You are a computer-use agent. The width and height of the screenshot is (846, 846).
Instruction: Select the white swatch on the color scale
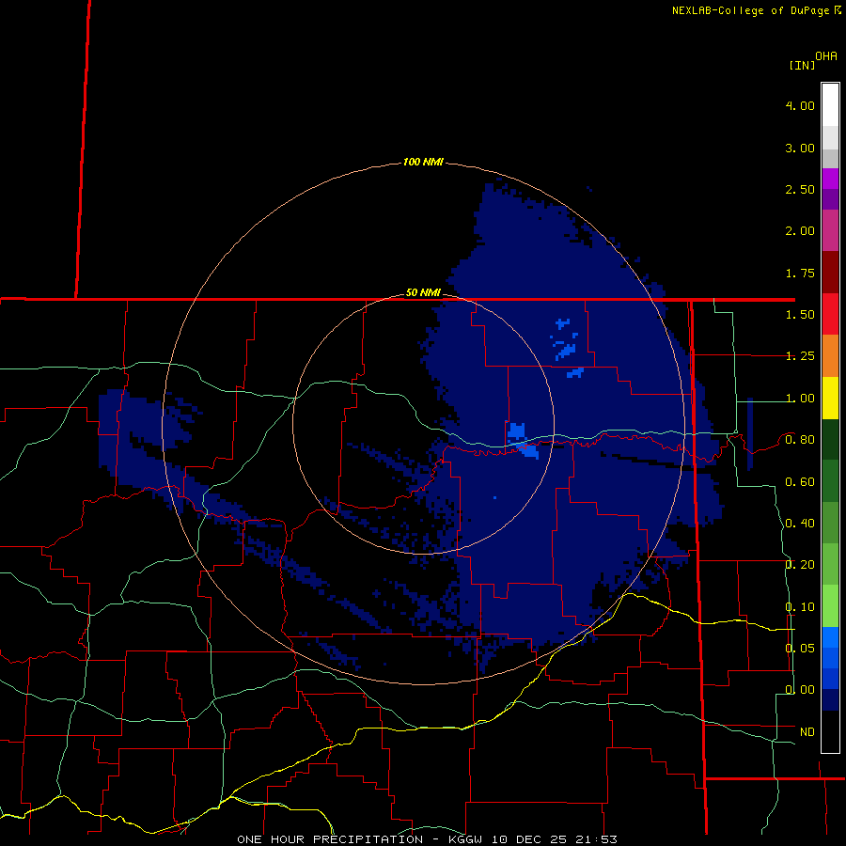coord(830,105)
